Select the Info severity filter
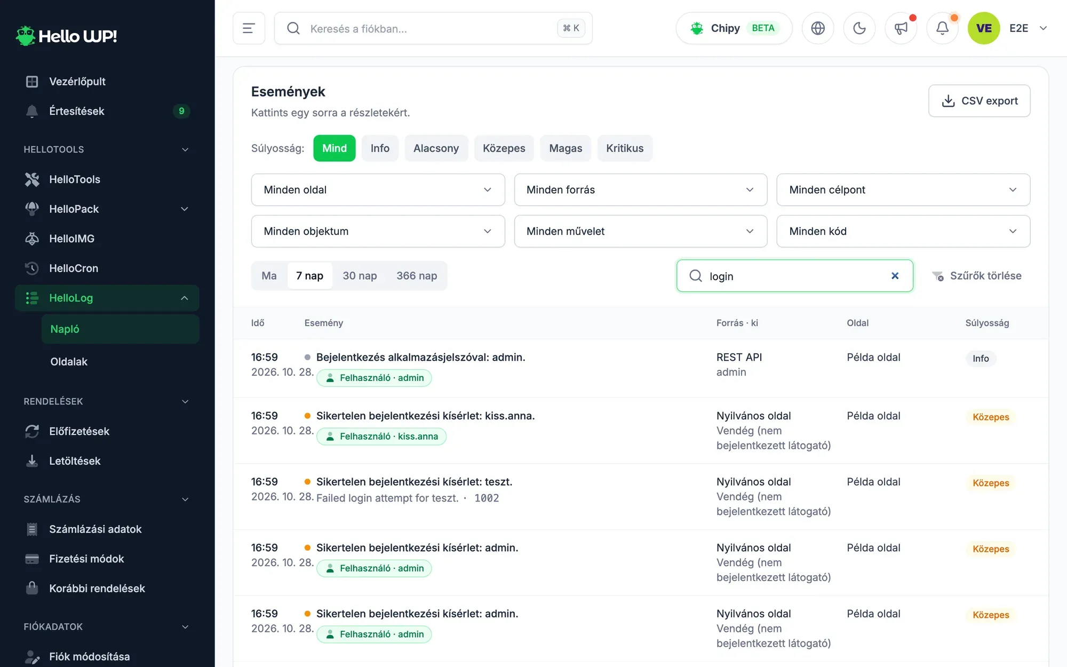This screenshot has height=667, width=1067. [x=380, y=148]
